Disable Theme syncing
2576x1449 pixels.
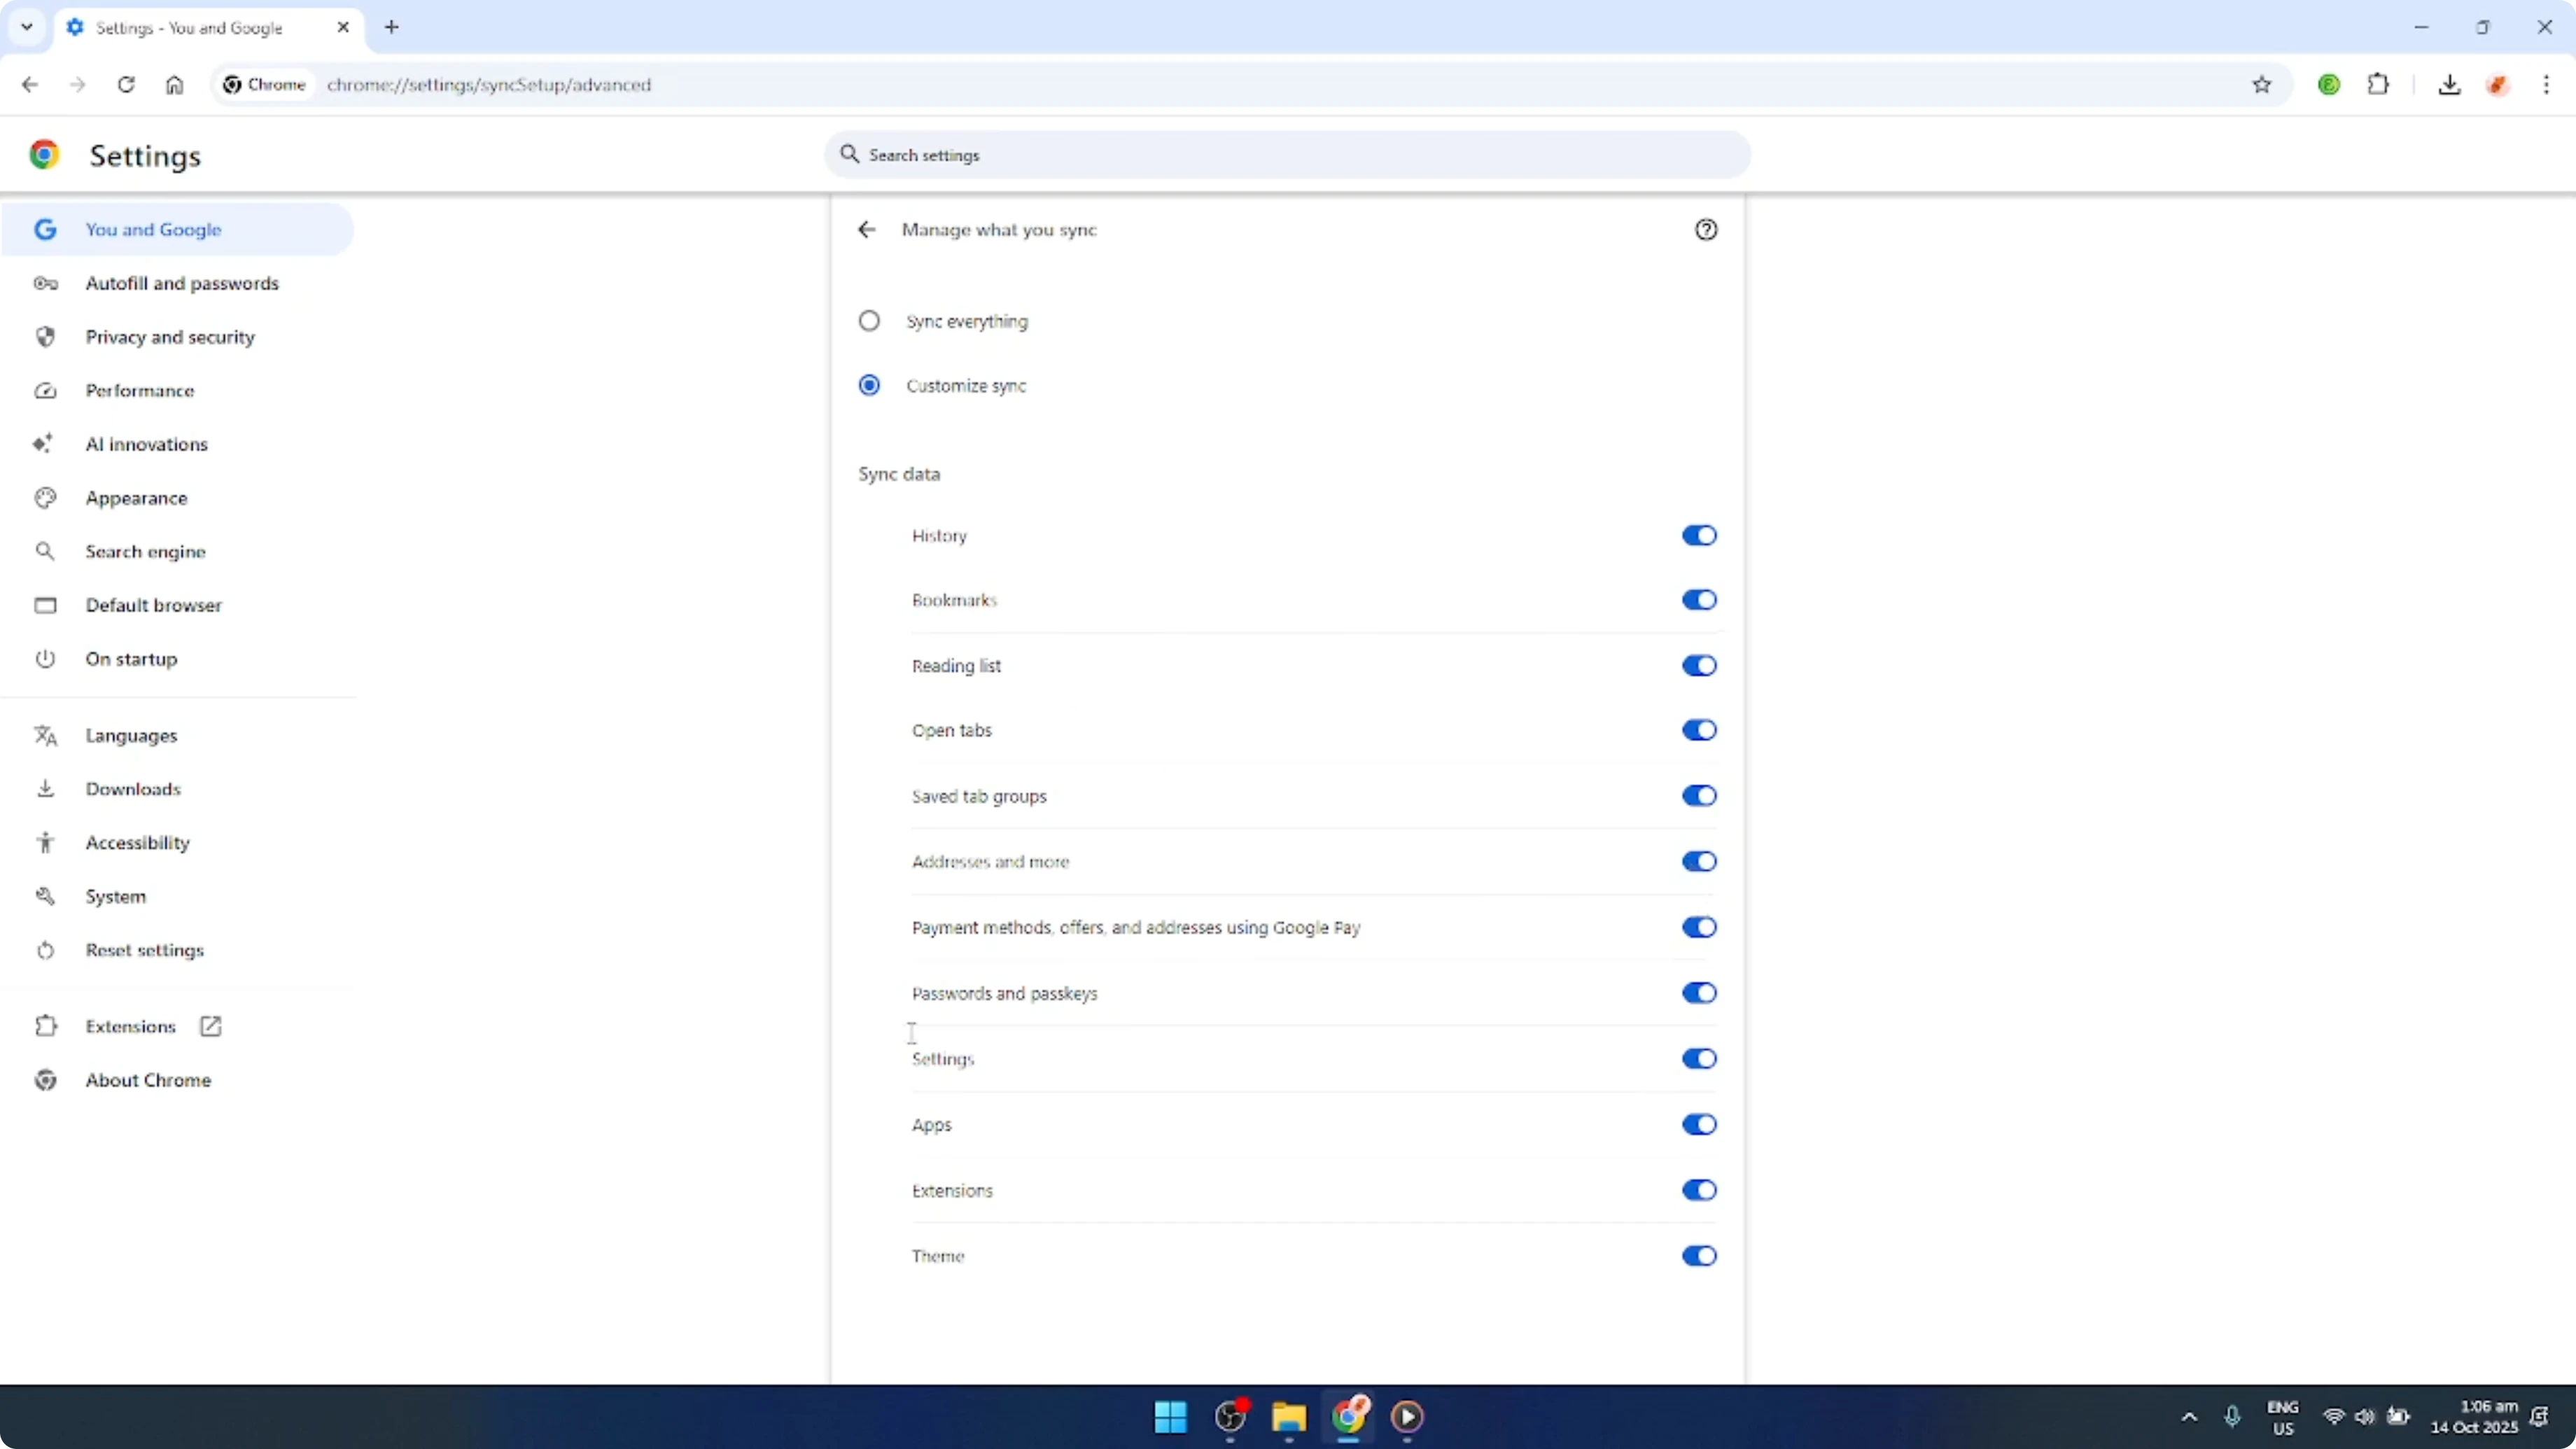(x=1699, y=1256)
